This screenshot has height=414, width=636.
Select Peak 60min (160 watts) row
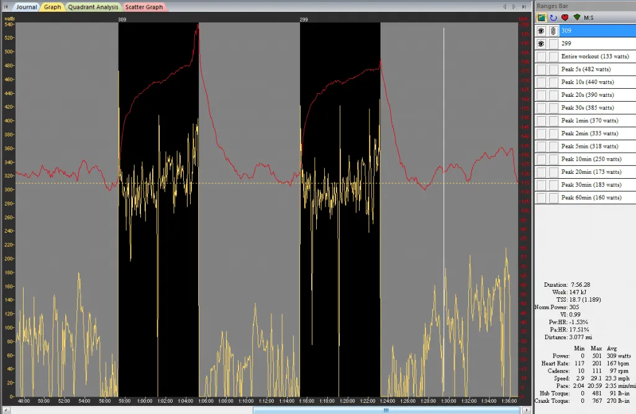597,197
